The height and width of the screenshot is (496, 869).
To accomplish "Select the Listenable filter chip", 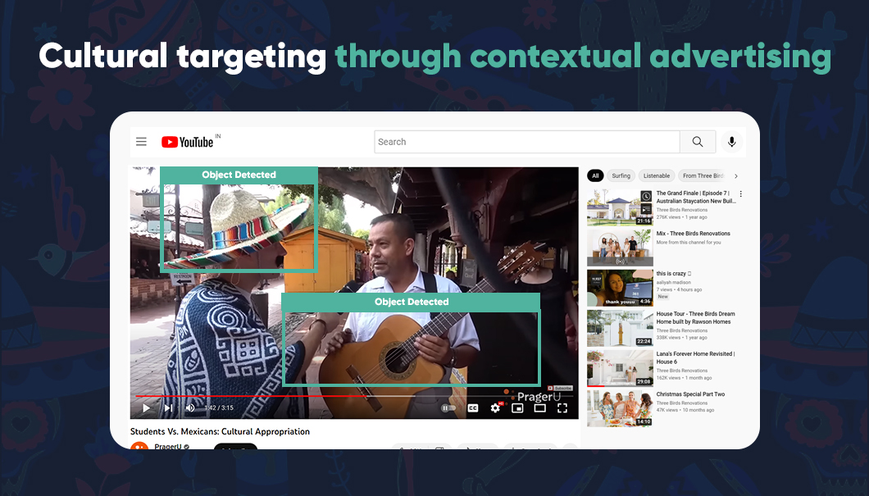I will [657, 175].
